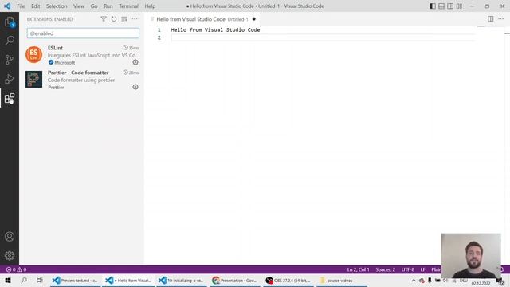510x287 pixels.
Task: Select the Prettier extension logo
Action: [33, 80]
